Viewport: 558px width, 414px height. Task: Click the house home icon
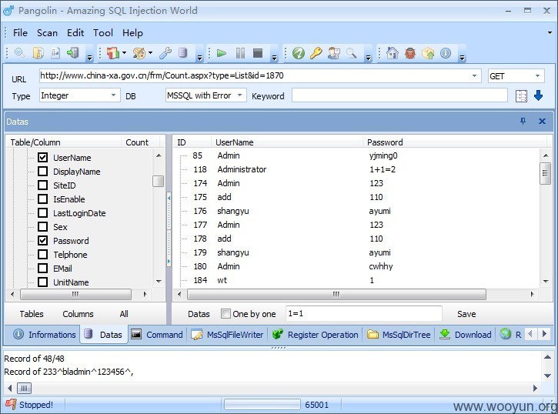tap(393, 53)
